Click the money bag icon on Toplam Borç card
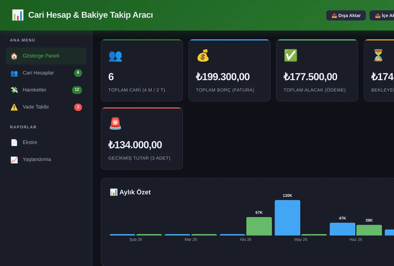This screenshot has height=266, width=394. pyautogui.click(x=203, y=56)
